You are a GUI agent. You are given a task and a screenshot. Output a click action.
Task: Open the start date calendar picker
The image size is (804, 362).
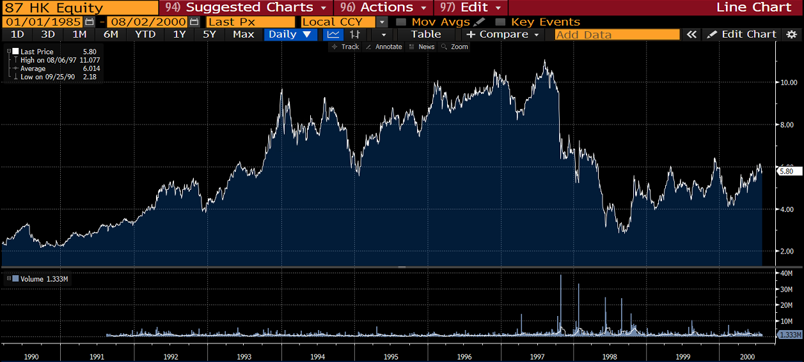pyautogui.click(x=90, y=22)
